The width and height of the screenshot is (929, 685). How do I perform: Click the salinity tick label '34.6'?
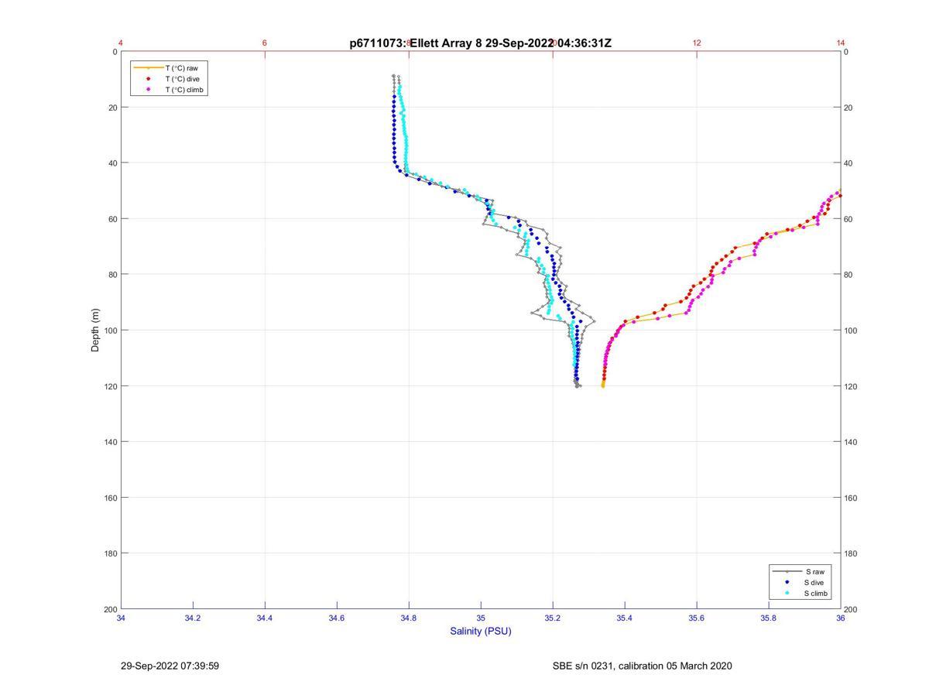tap(337, 618)
